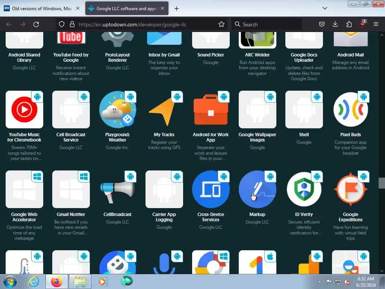Screen dimensions: 385x289
Task: Click the Android Mail title link
Action: (x=351, y=55)
